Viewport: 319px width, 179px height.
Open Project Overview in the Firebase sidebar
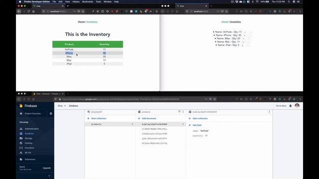click(32, 114)
